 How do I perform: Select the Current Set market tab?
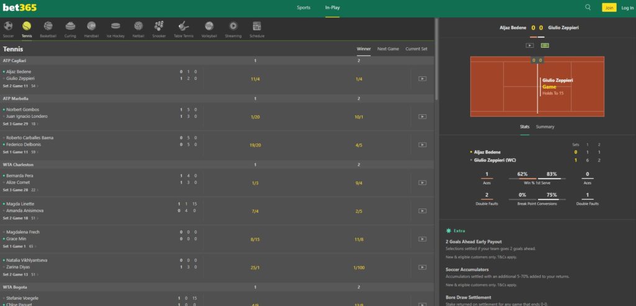click(416, 49)
